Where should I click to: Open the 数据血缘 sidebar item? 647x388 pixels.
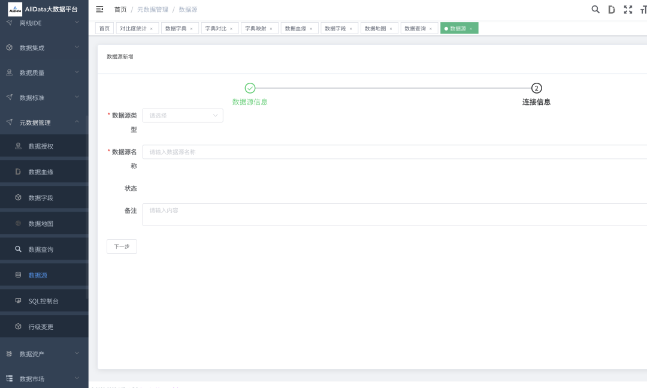click(41, 172)
